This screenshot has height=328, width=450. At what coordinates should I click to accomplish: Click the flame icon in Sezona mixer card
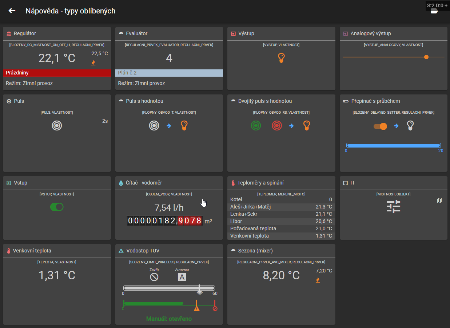coord(318,280)
